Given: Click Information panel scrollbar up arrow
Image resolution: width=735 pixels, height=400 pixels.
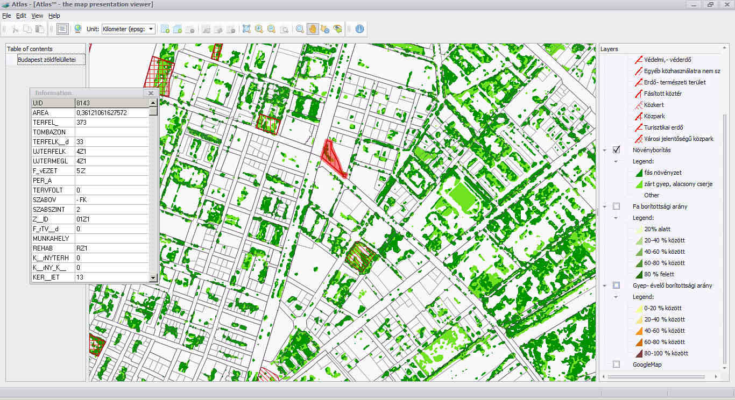Looking at the screenshot, I should point(153,102).
